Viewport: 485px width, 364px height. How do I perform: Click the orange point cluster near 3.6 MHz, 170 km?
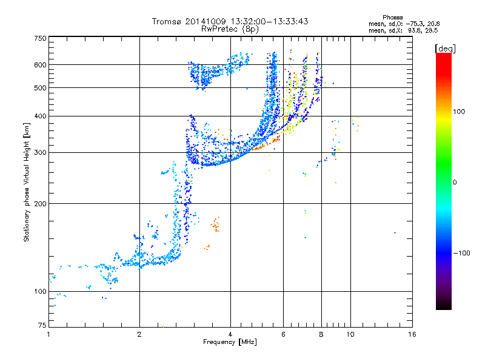pyautogui.click(x=216, y=224)
